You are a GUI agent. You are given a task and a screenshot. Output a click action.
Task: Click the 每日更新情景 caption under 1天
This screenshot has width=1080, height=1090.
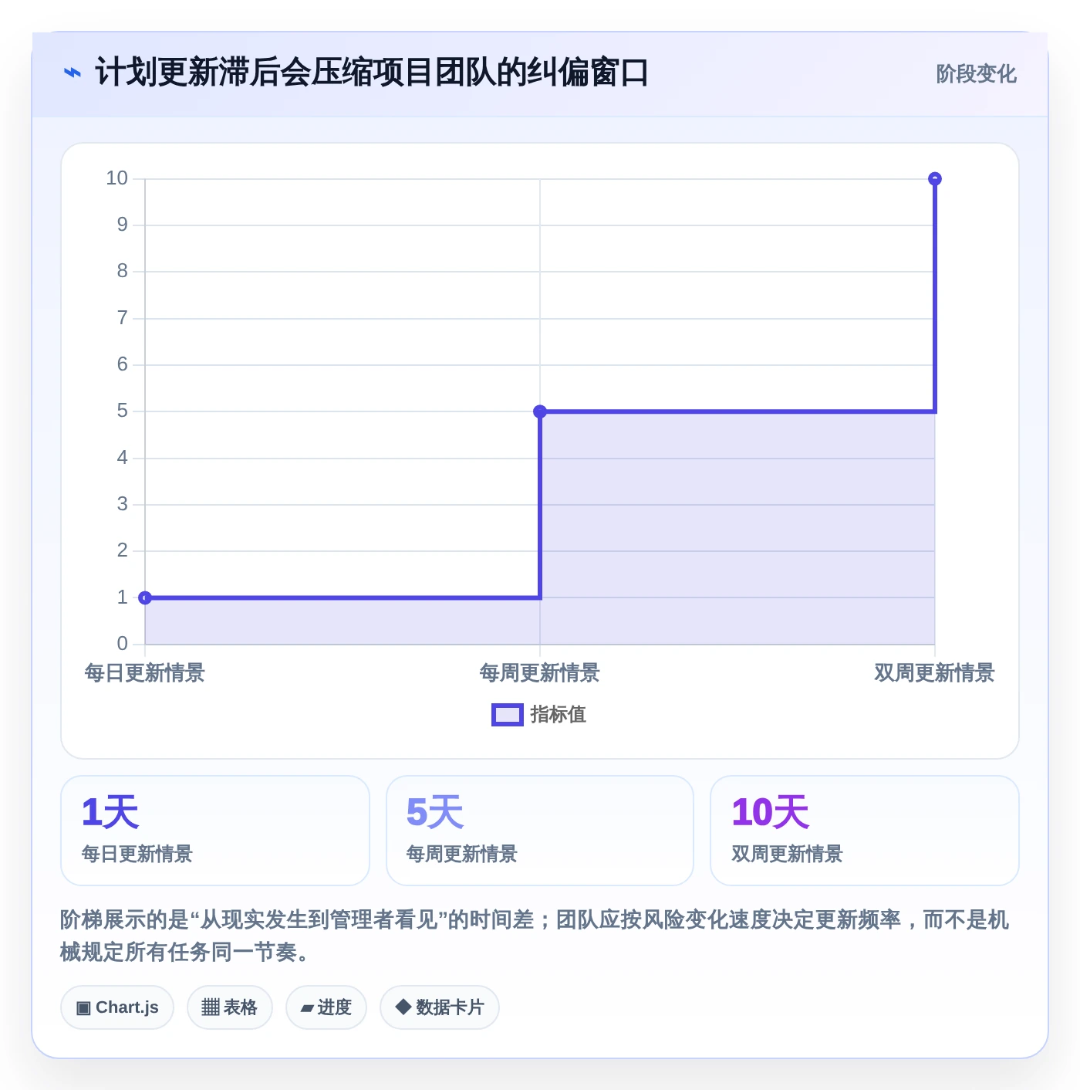[x=137, y=854]
